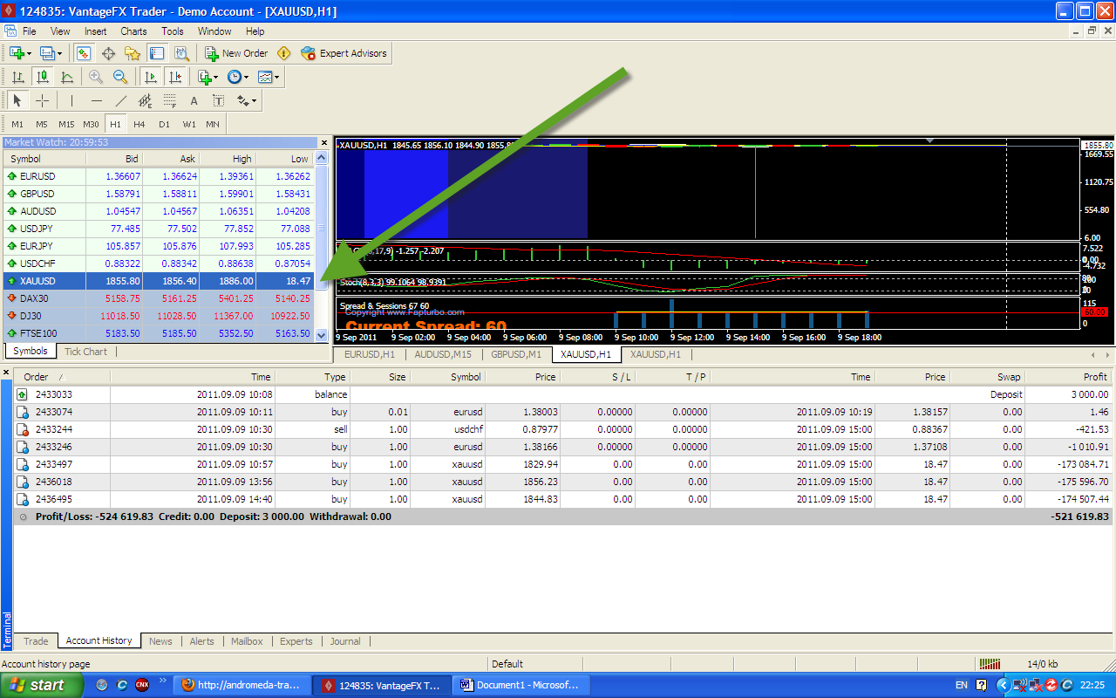Expand the Templates dropdown arrow

[277, 77]
